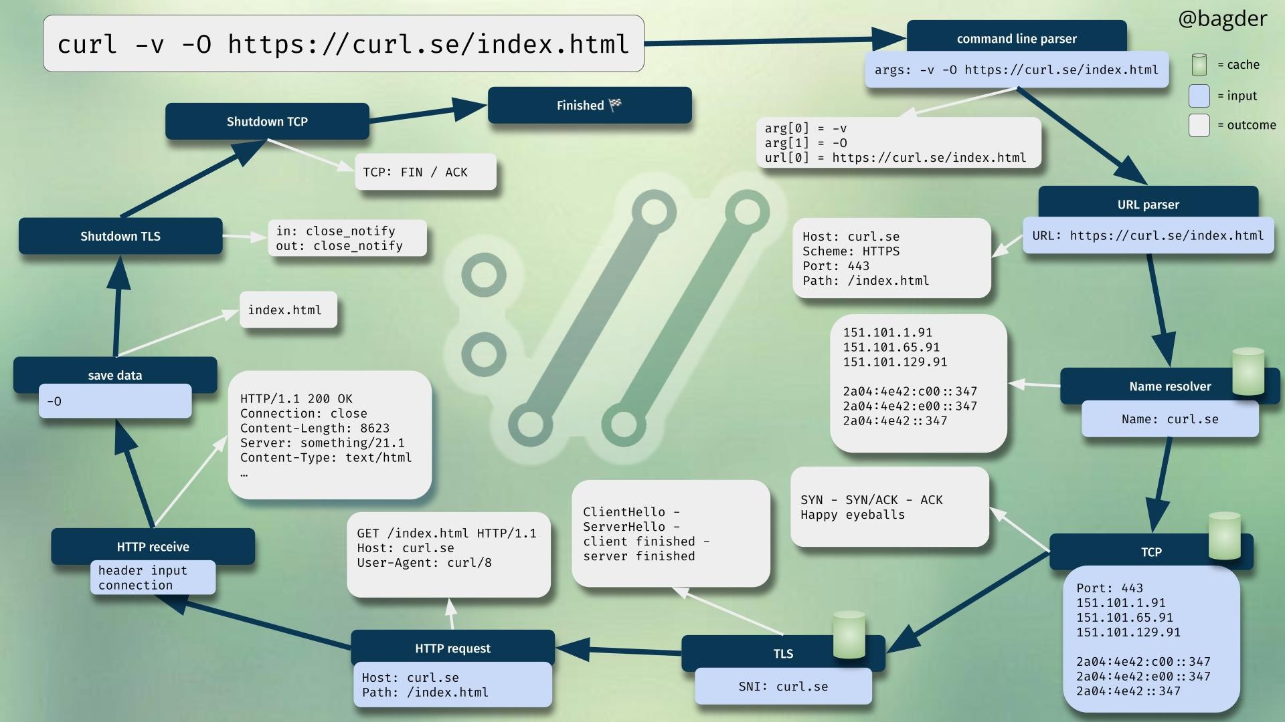Image resolution: width=1285 pixels, height=722 pixels.
Task: Click the SNI: curl.se input box
Action: point(783,687)
